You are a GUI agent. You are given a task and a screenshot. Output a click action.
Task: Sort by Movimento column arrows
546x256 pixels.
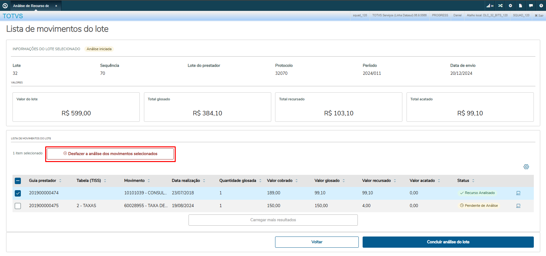(x=149, y=181)
